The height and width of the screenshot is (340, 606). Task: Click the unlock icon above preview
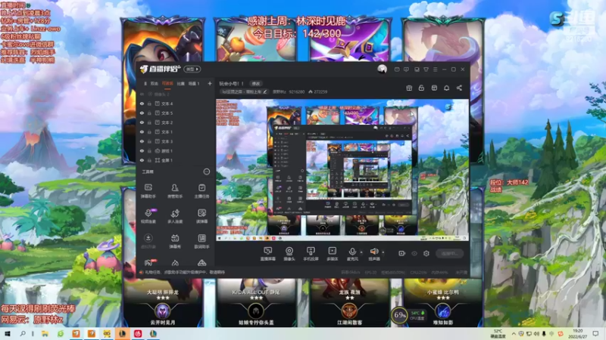point(421,88)
